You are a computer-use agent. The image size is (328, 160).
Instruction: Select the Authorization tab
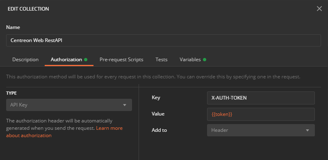[x=66, y=60]
